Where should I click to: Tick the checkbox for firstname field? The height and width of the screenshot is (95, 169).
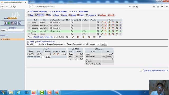(29, 25)
